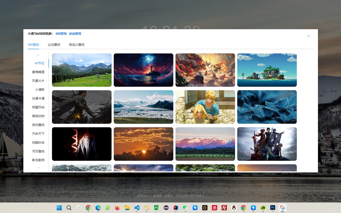
Task: Switch to the 必应壁纸 tab
Action: 54,45
